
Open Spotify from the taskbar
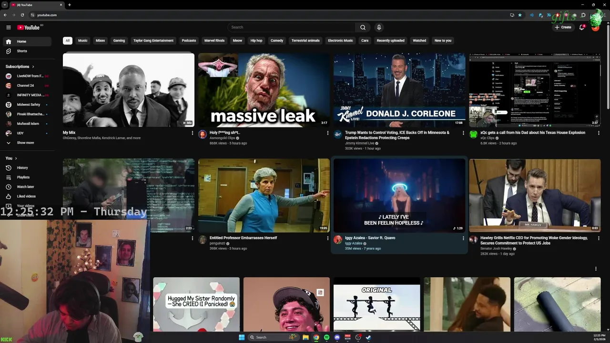tap(326, 337)
